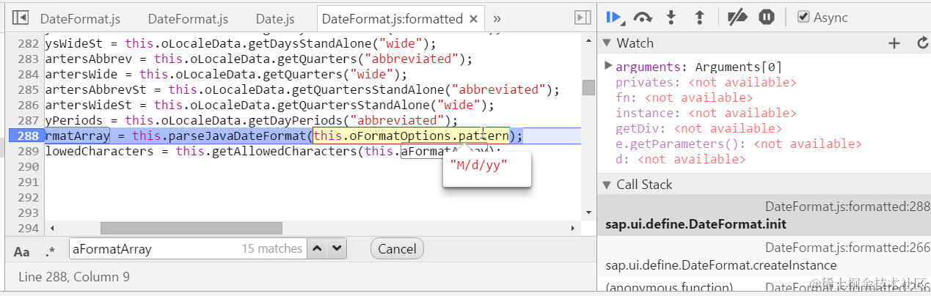Step out of current function
The width and height of the screenshot is (931, 296).
[699, 17]
